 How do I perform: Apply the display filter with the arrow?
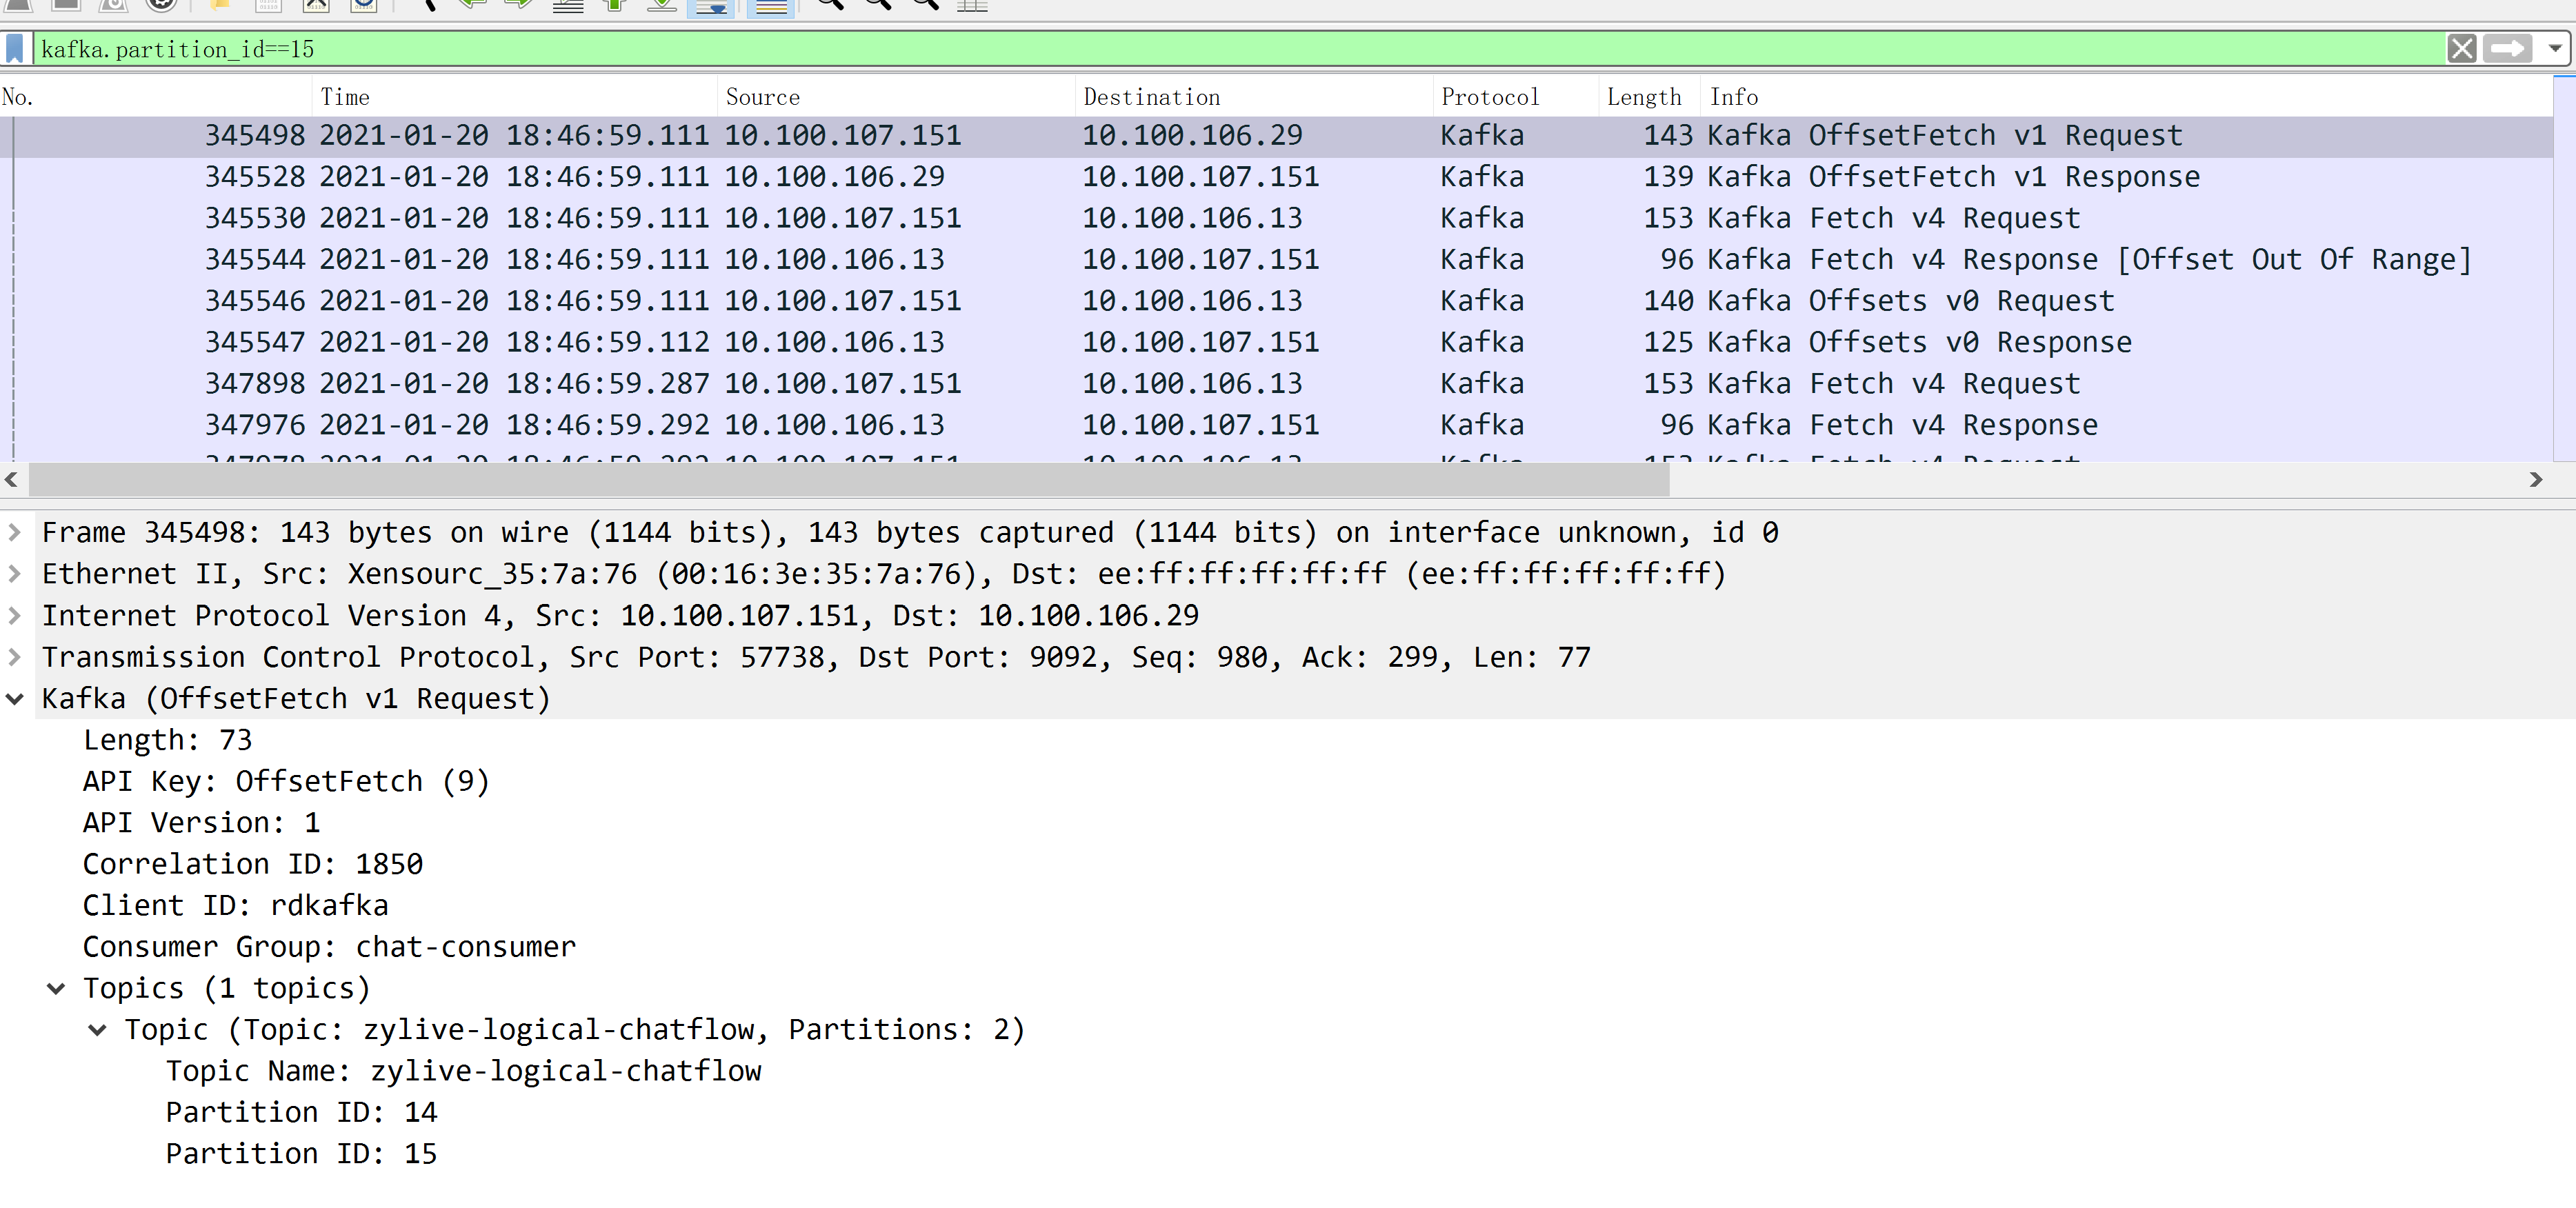pos(2507,48)
